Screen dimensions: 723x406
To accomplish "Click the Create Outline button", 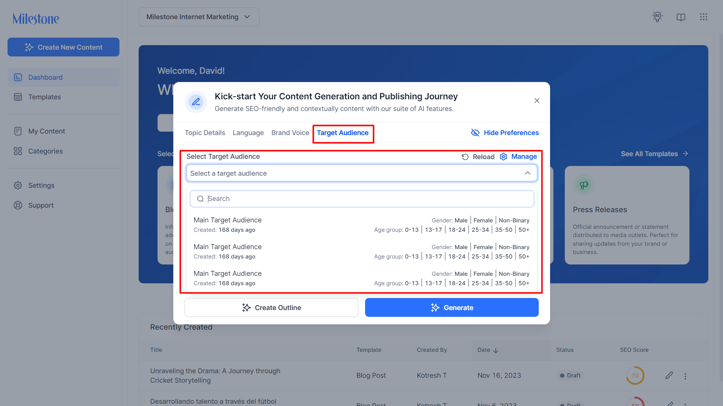I will coord(271,307).
